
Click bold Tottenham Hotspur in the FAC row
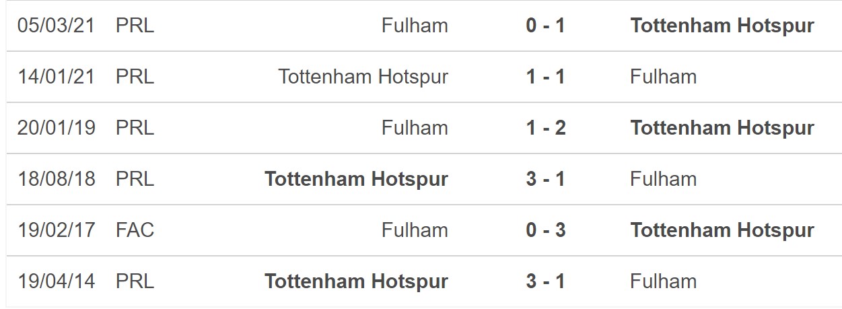tap(722, 230)
